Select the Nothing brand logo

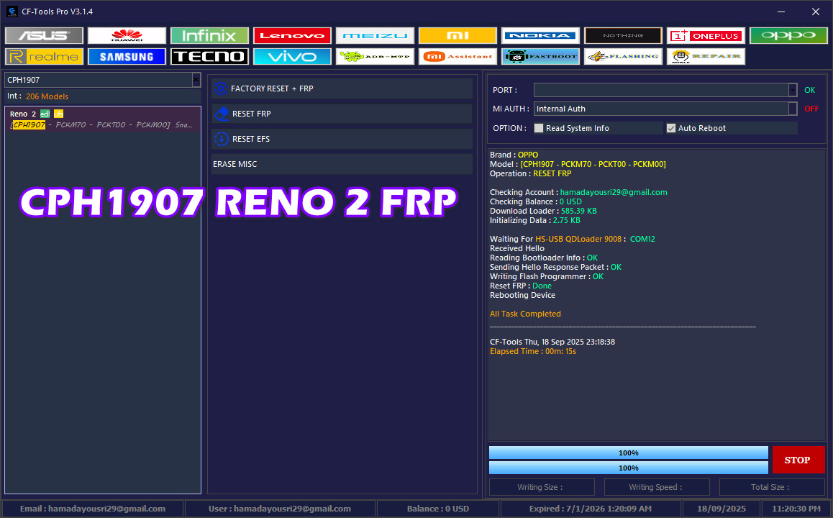pos(623,35)
